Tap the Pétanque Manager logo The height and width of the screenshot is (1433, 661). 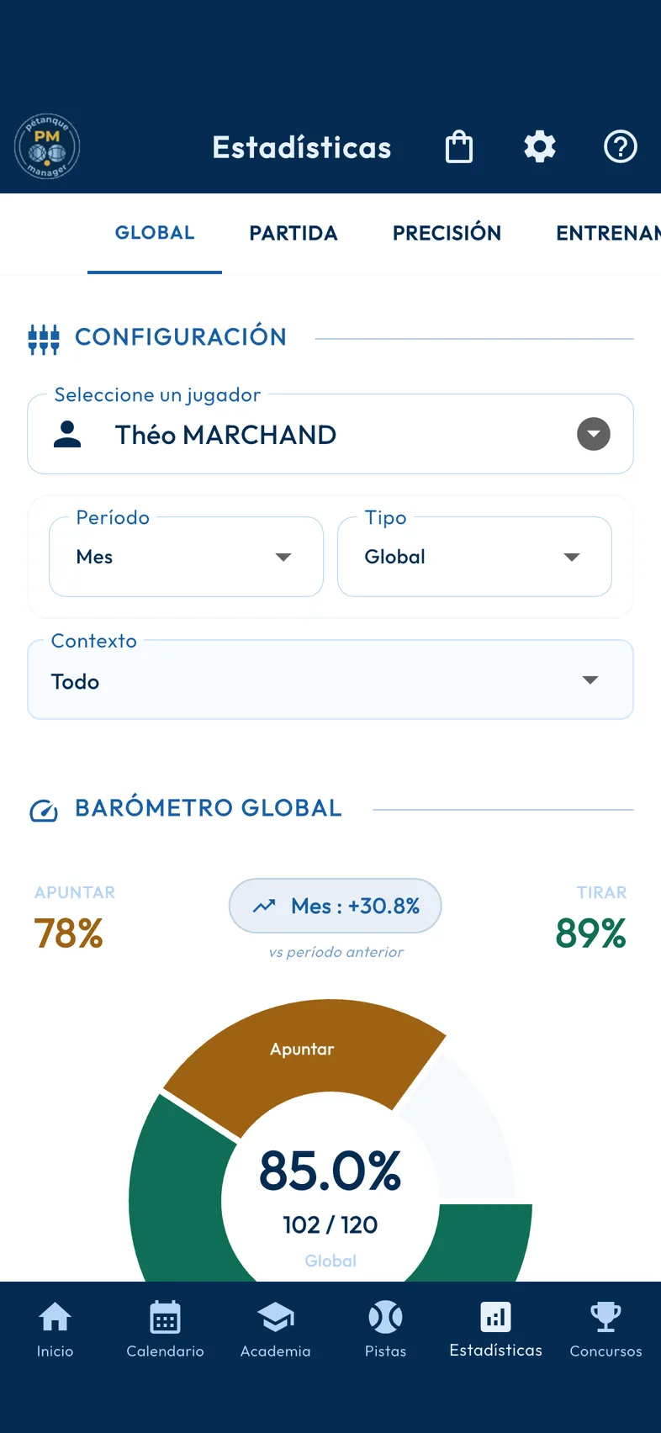[47, 147]
